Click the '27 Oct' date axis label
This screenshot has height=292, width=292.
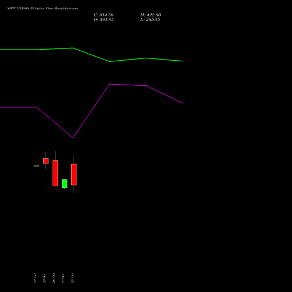pyautogui.click(x=63, y=278)
